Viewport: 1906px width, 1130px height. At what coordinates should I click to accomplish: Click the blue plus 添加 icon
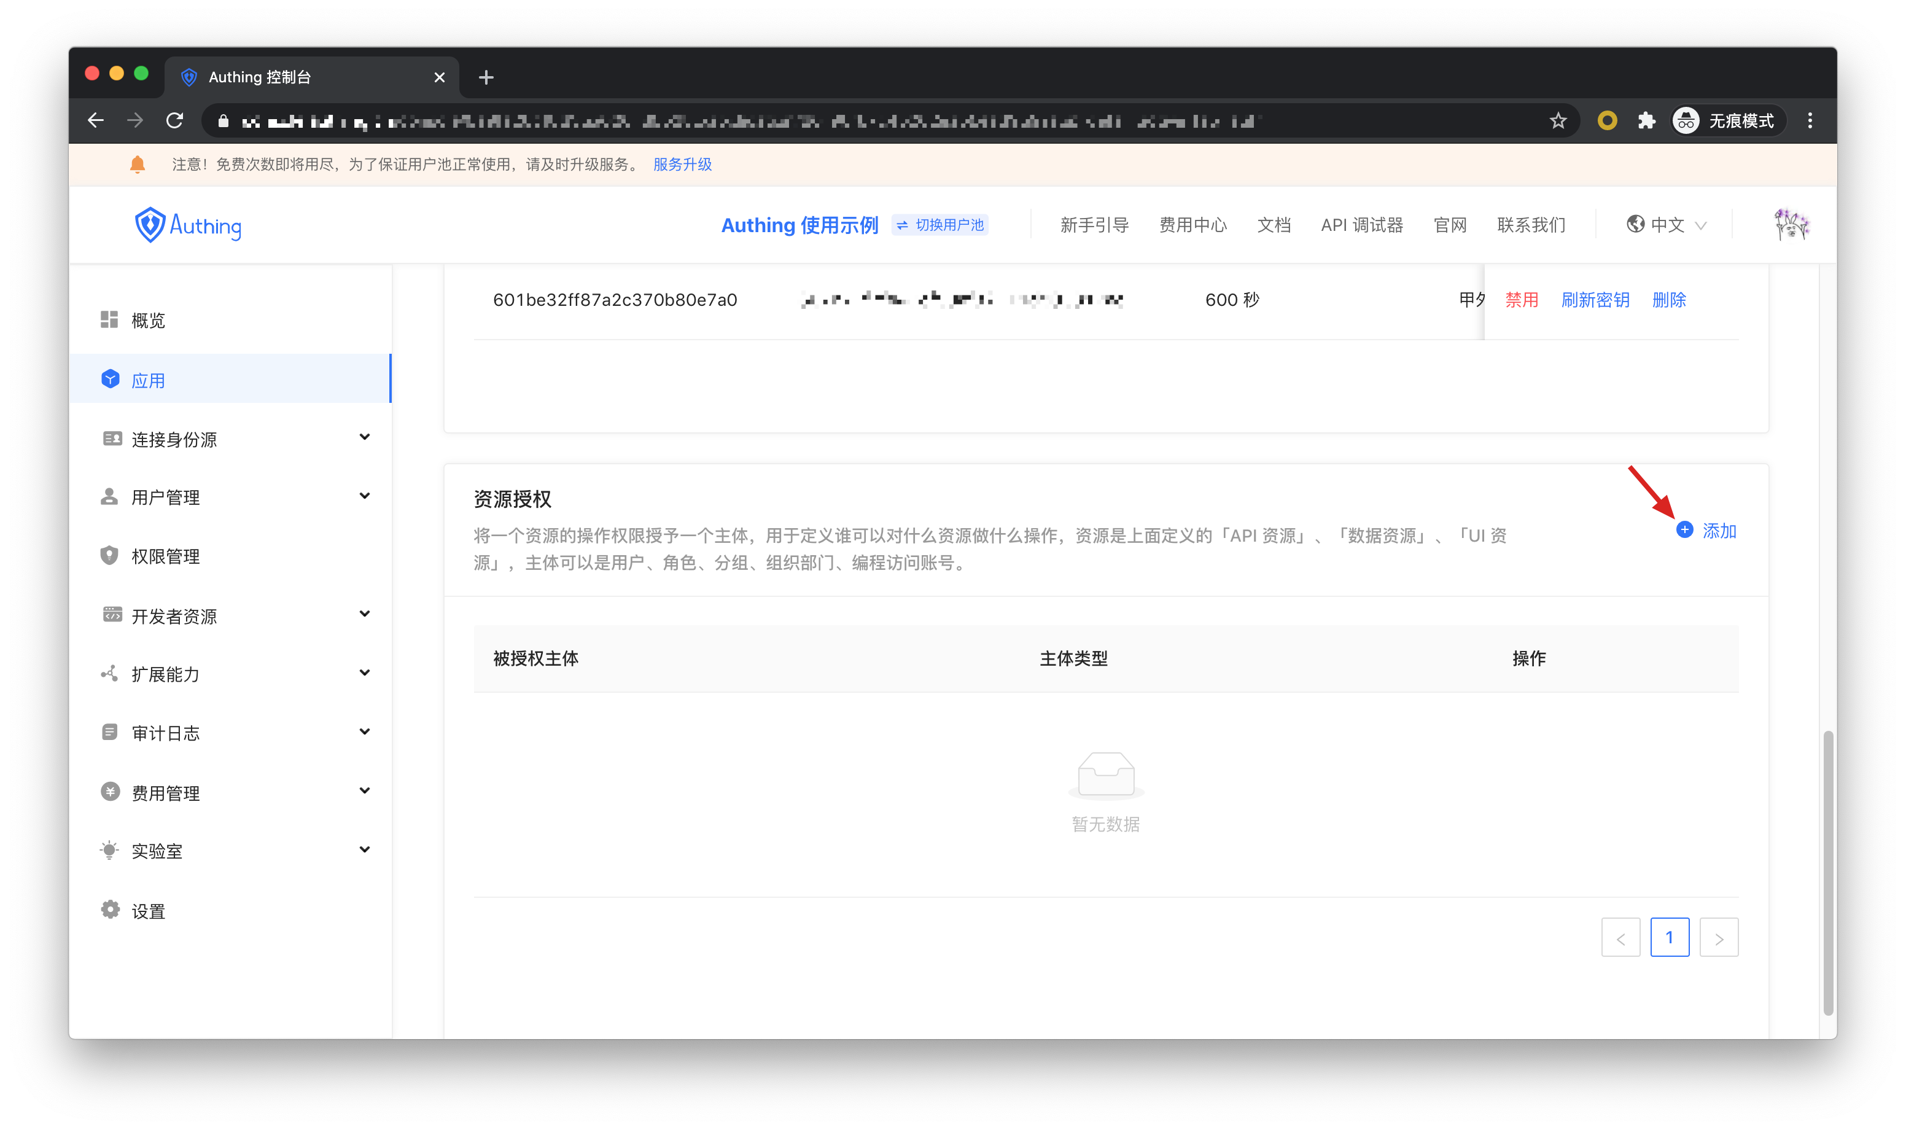pyautogui.click(x=1684, y=530)
